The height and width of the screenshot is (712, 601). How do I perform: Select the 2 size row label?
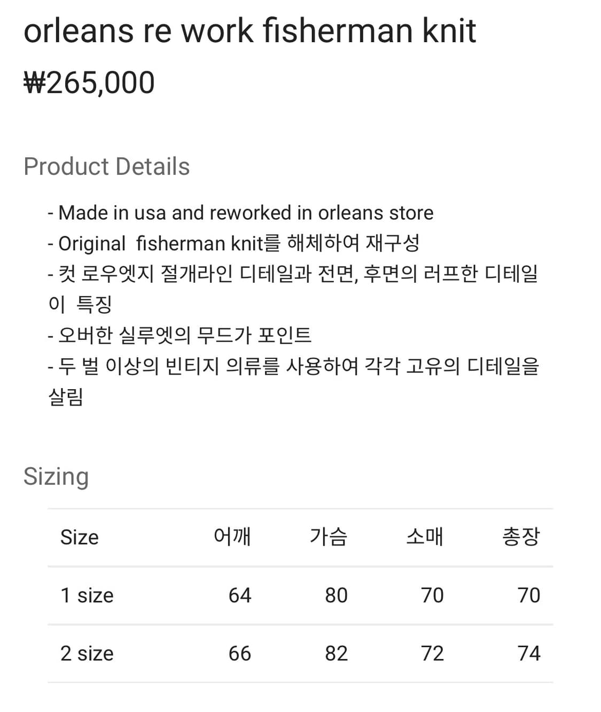87,653
